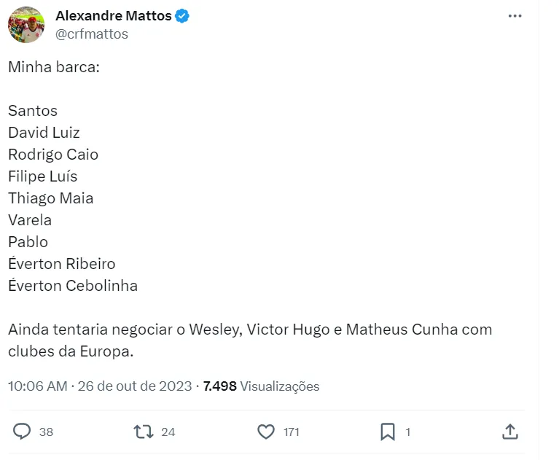Open Alexandre Mattos profile avatar
This screenshot has width=559, height=460.
tap(26, 25)
